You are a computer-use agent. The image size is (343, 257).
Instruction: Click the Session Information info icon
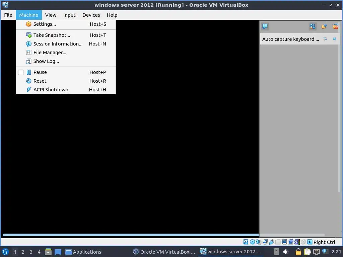[29, 44]
